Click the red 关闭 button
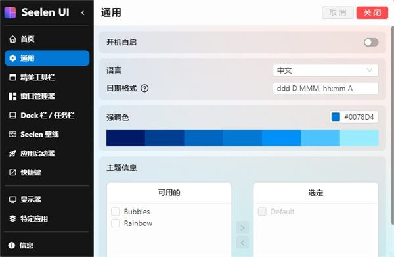394x257 pixels. point(372,12)
